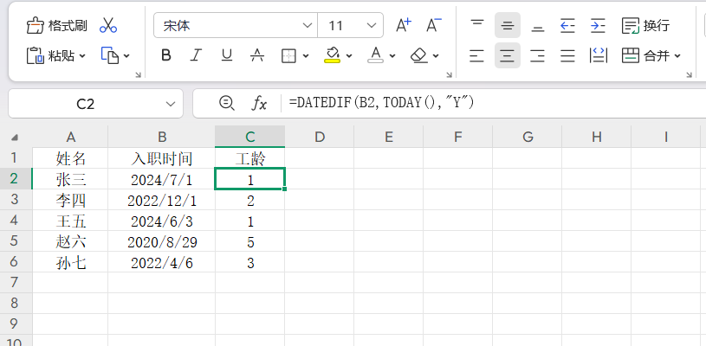Click the Name Box showing C2
The width and height of the screenshot is (706, 346).
point(86,104)
